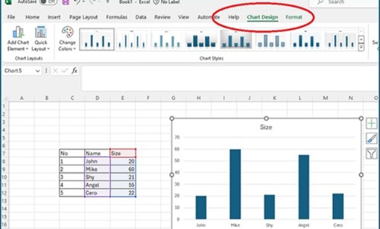Viewport: 380px width, 229px height.
Task: Select row 1 header
Action: 4,106
